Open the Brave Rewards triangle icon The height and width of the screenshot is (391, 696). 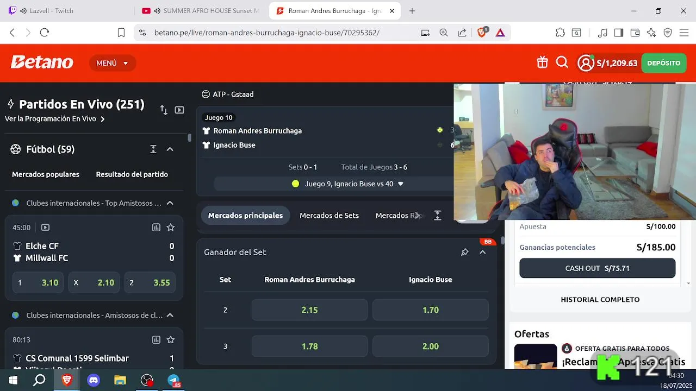[x=500, y=33]
